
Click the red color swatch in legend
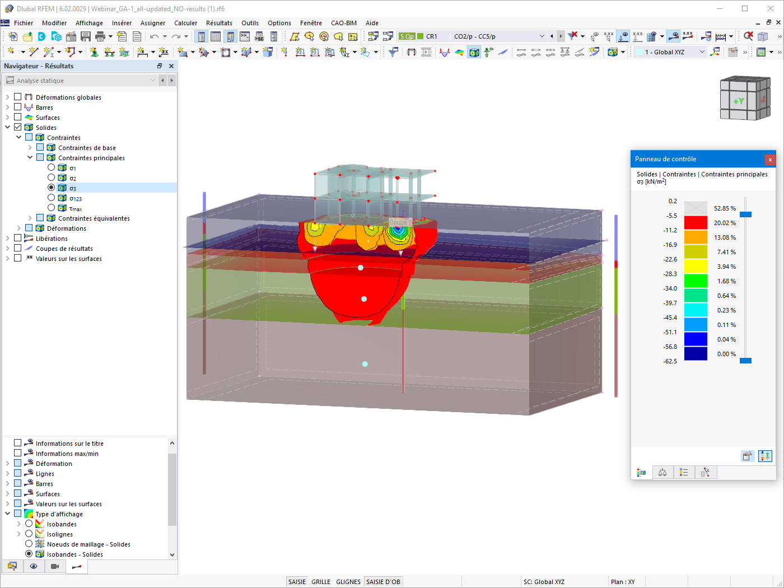[x=696, y=223]
